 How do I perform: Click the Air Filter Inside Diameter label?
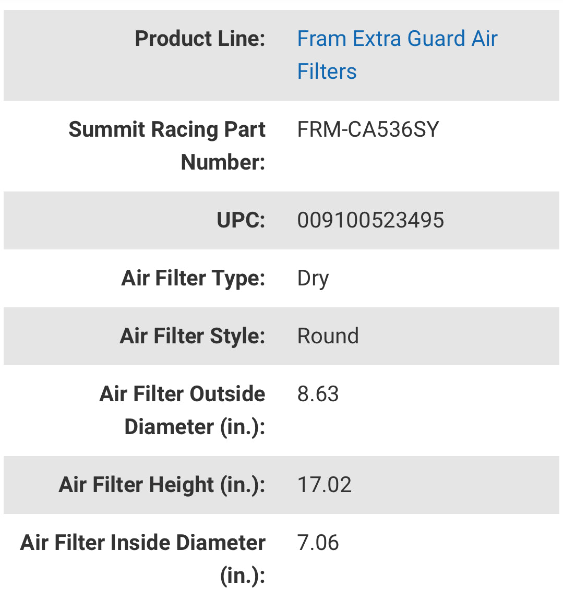[x=143, y=543]
